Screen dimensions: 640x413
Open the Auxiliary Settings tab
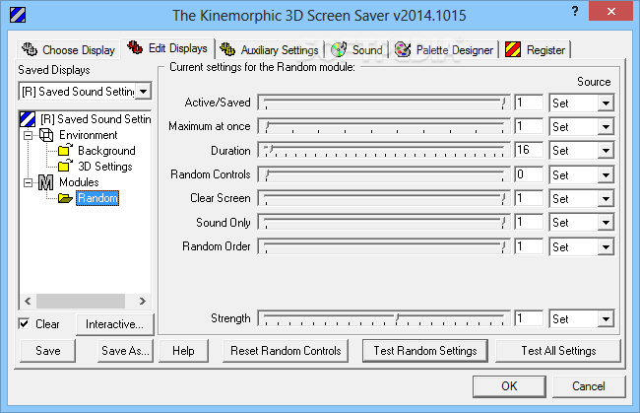click(x=270, y=50)
